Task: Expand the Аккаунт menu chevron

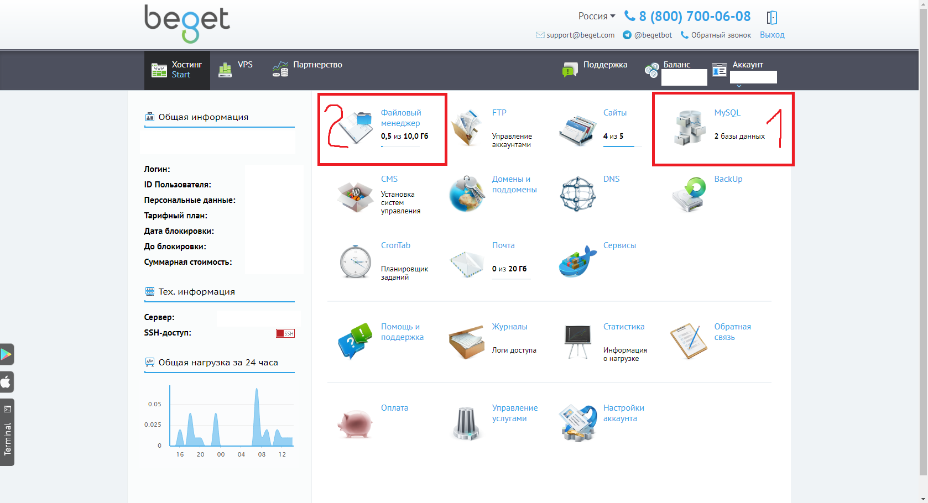Action: [x=739, y=86]
